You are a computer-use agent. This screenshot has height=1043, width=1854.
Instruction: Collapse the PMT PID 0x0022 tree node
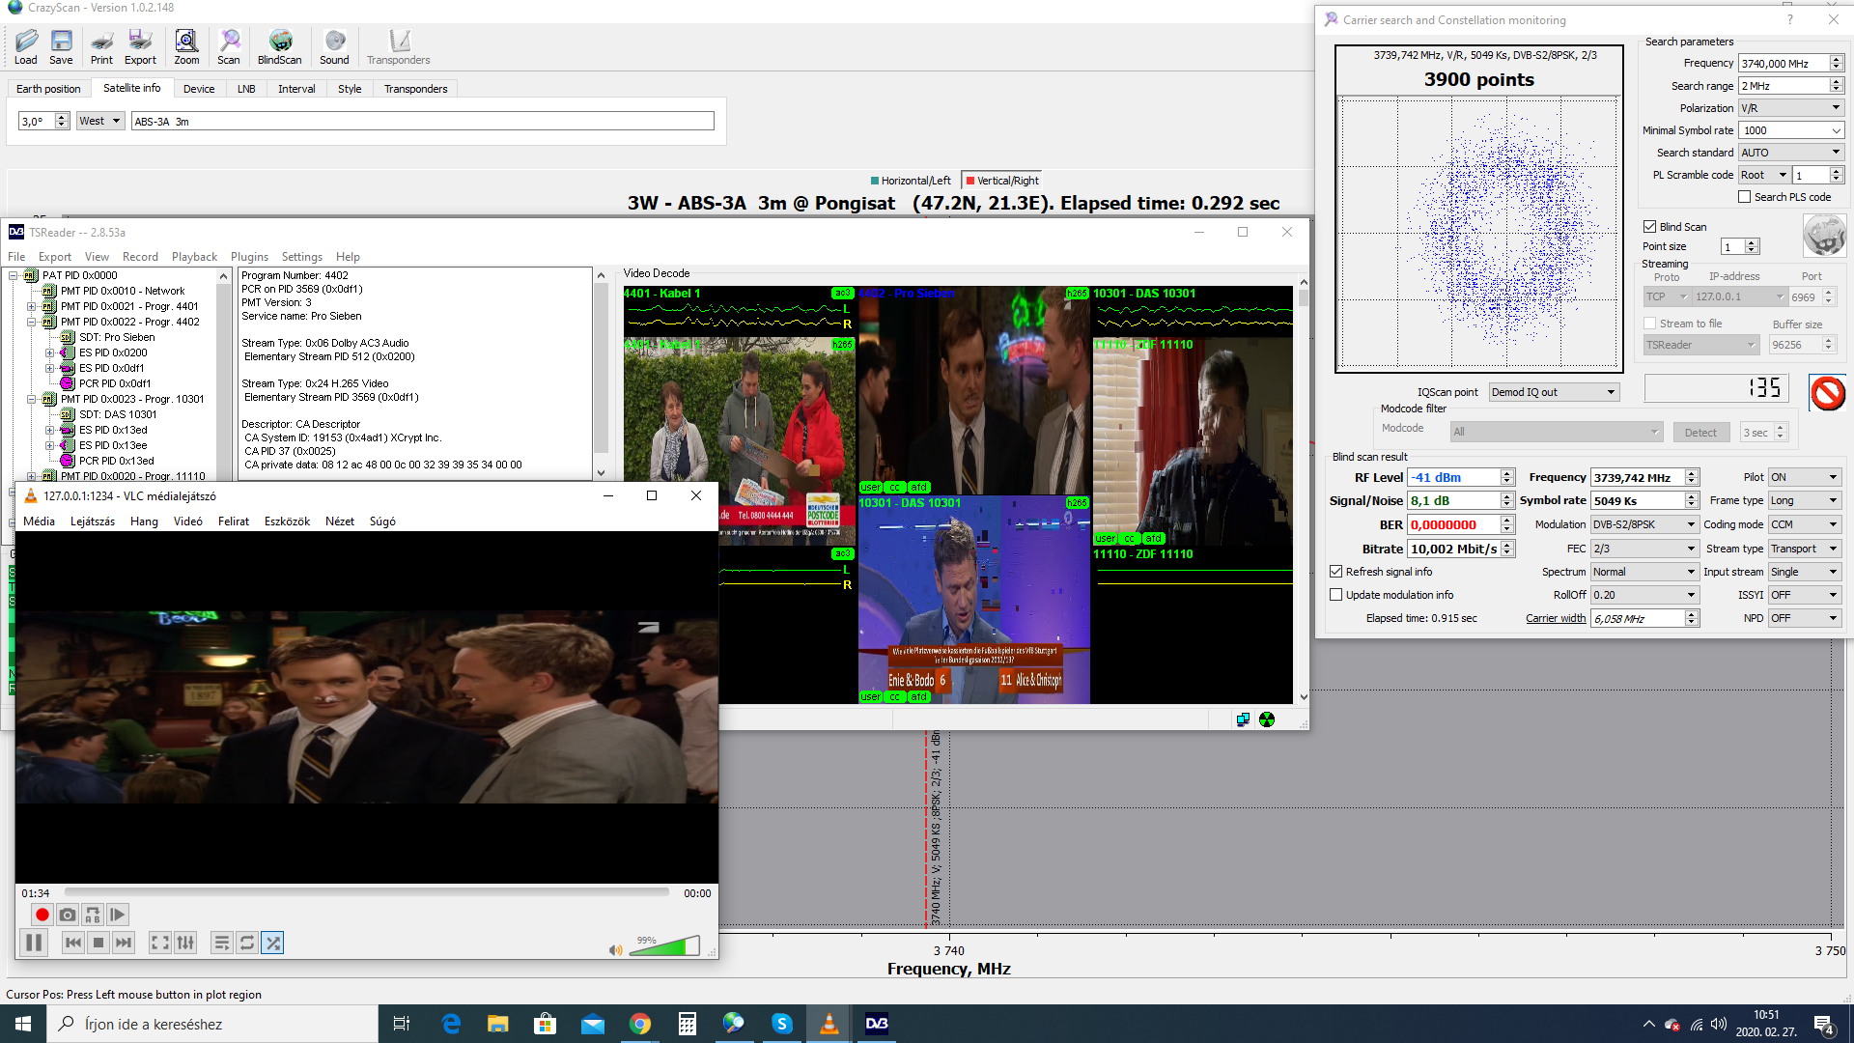click(32, 322)
